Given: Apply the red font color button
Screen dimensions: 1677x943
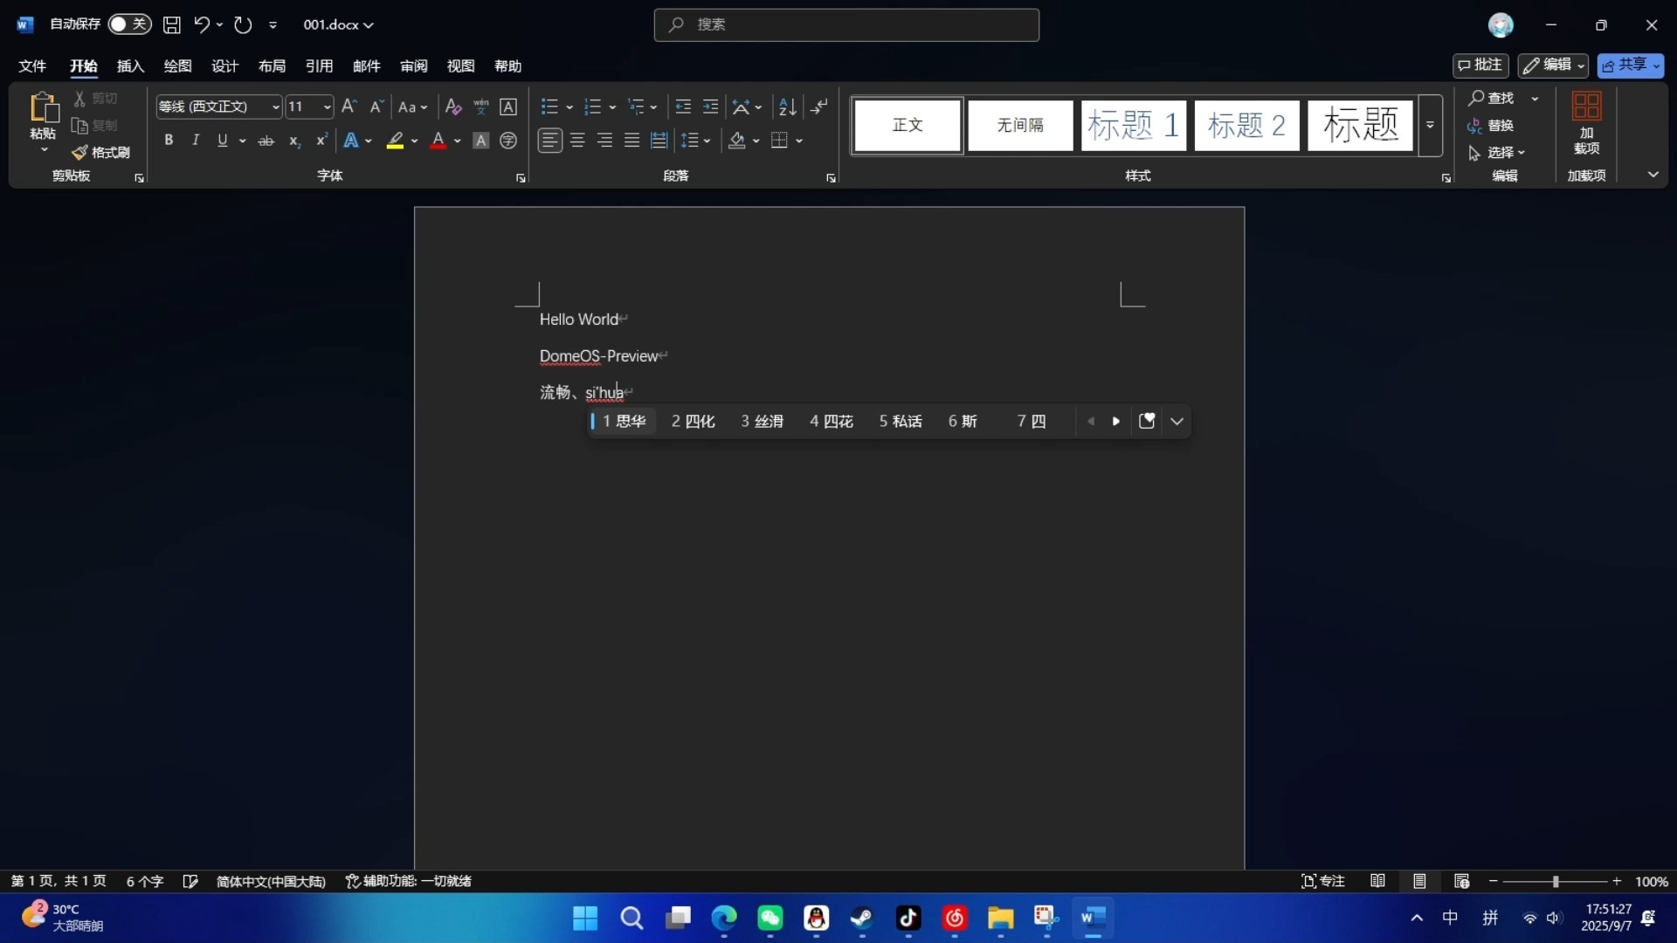Looking at the screenshot, I should click(438, 141).
